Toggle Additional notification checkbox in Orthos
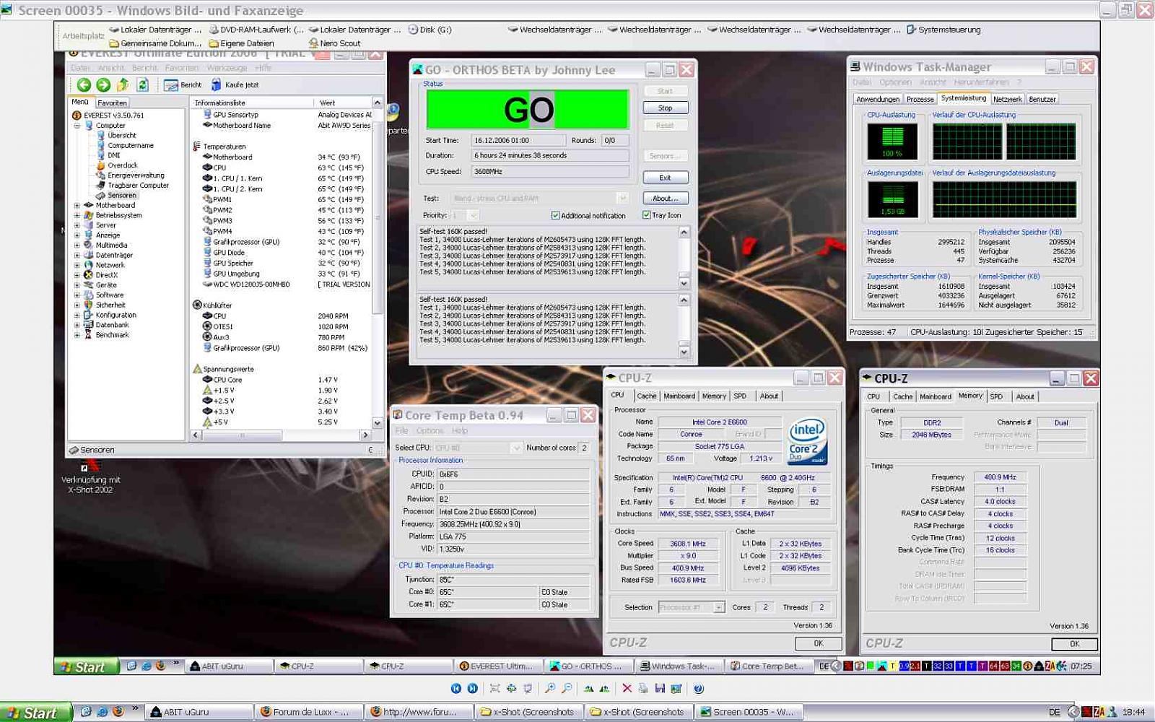The height and width of the screenshot is (722, 1155). click(555, 215)
